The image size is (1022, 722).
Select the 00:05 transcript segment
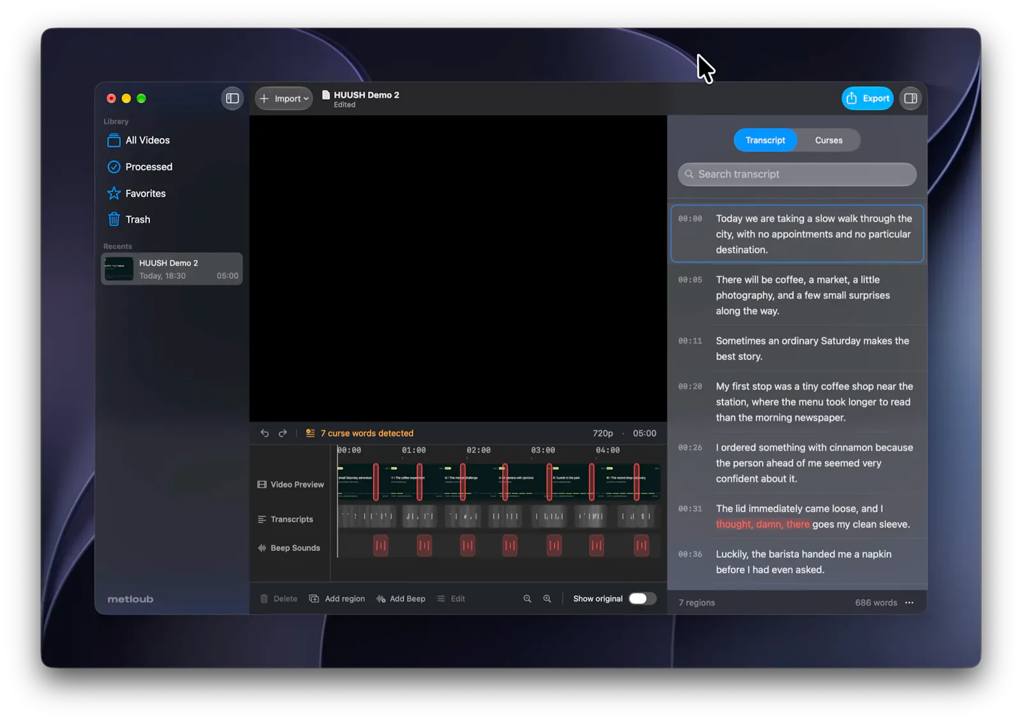point(797,295)
